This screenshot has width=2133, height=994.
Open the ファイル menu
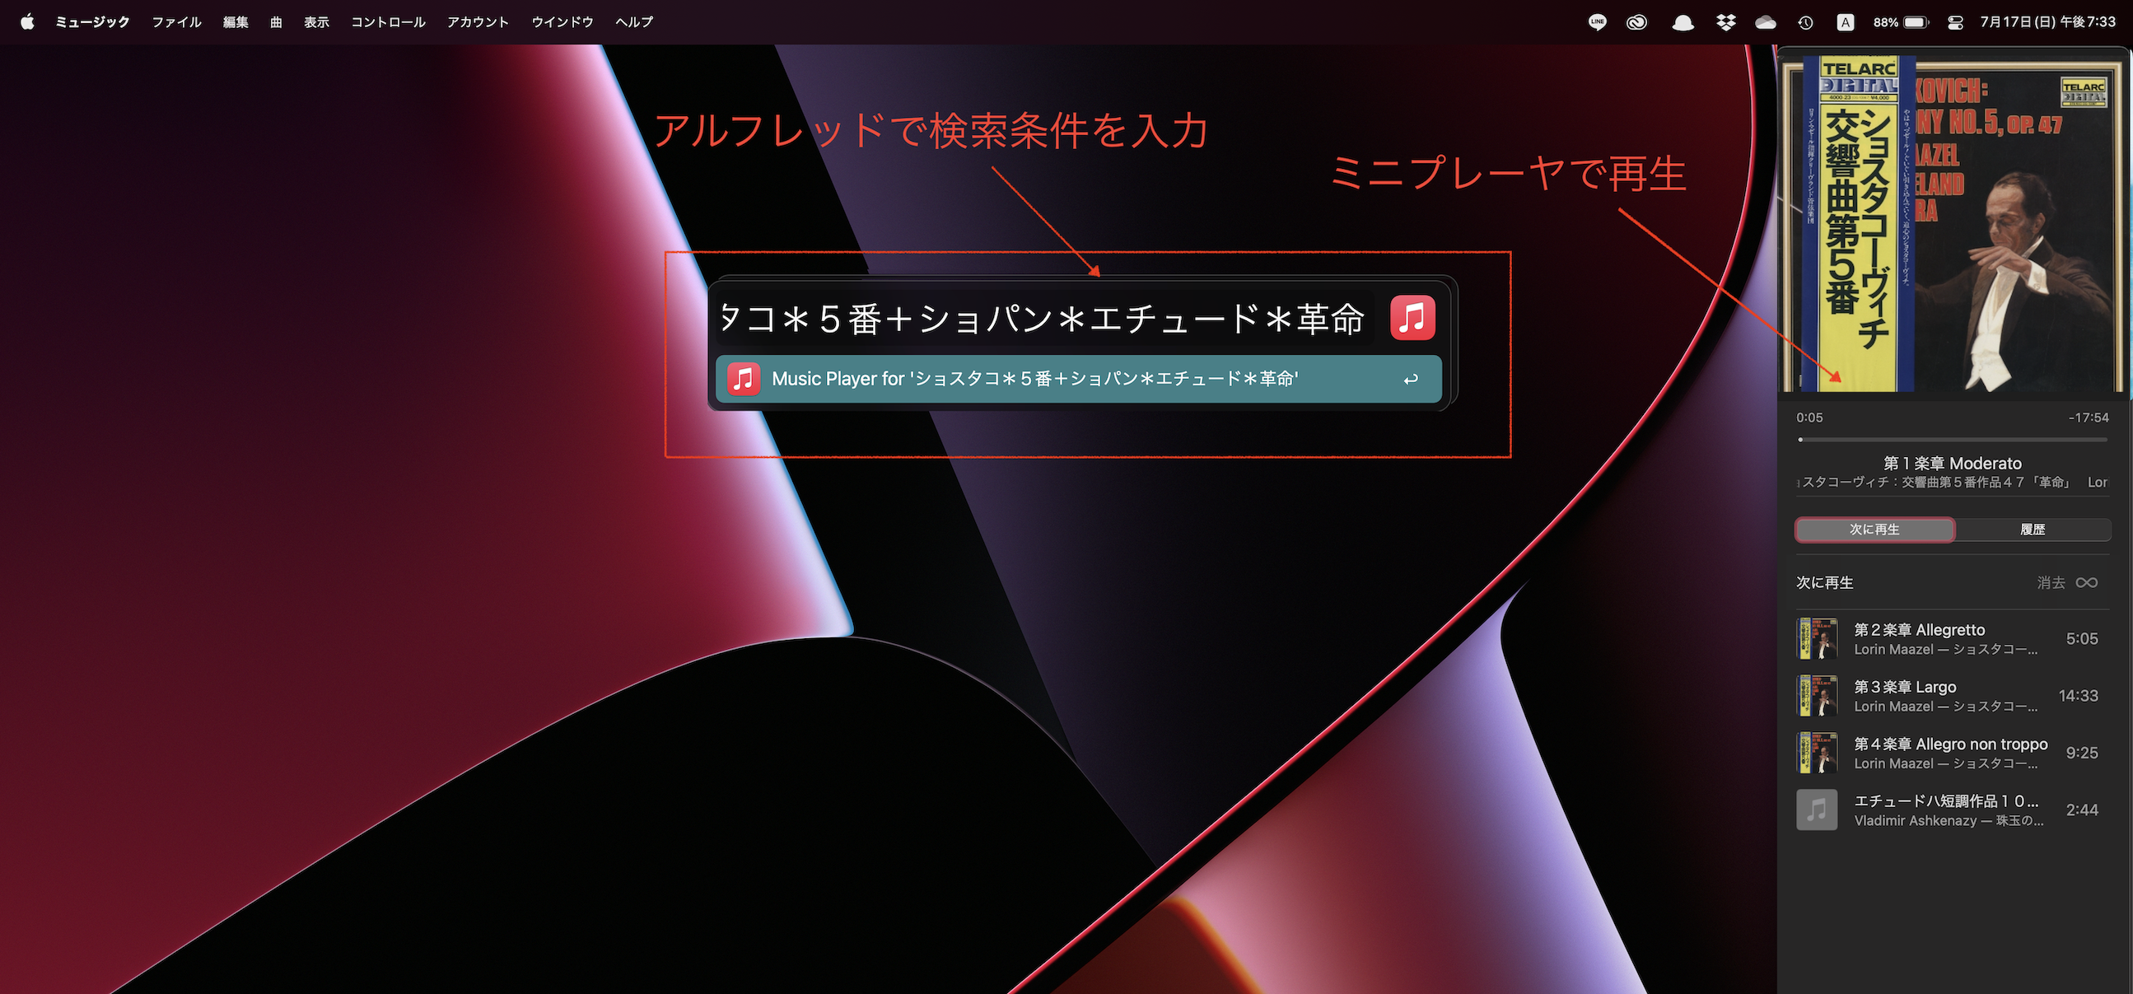coord(176,22)
